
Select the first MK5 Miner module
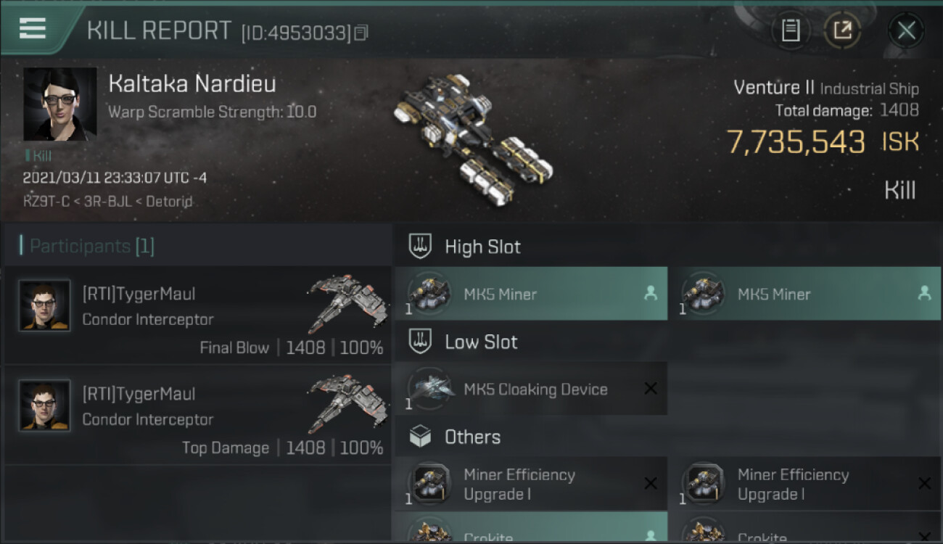coord(531,294)
